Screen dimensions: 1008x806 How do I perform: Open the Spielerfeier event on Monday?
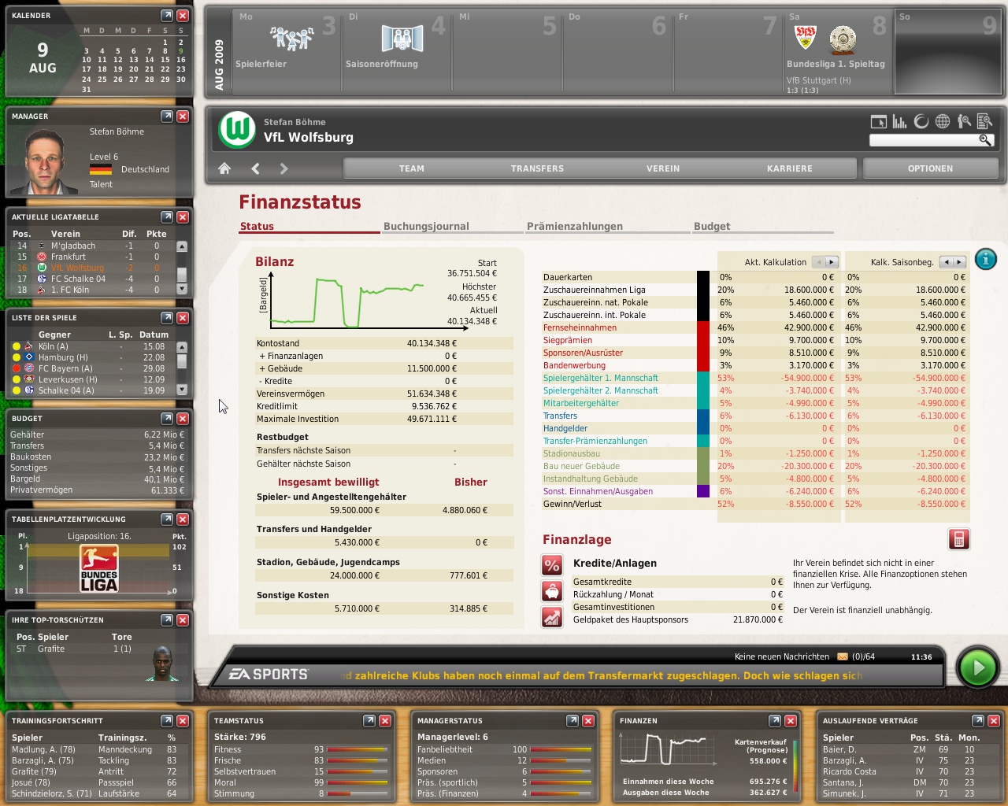pos(291,38)
